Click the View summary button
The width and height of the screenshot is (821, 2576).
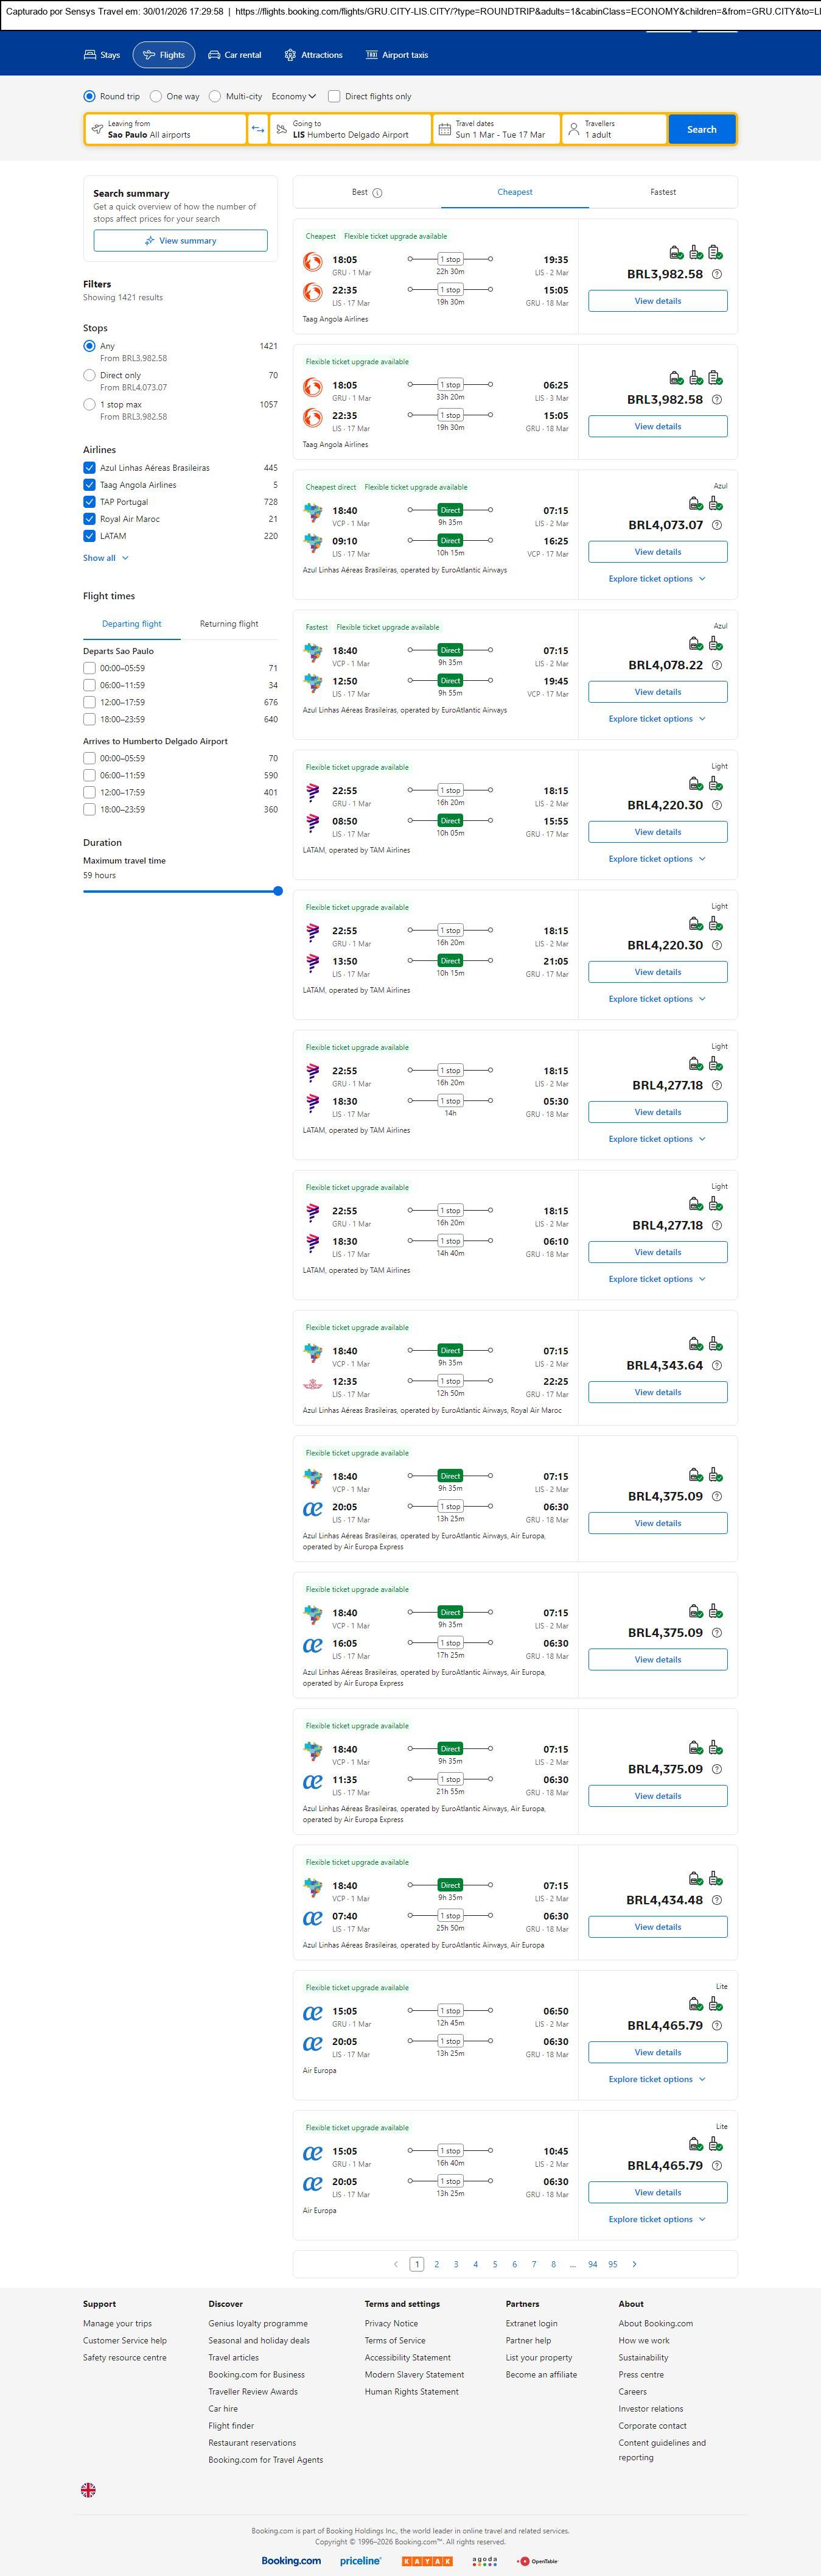[x=181, y=241]
